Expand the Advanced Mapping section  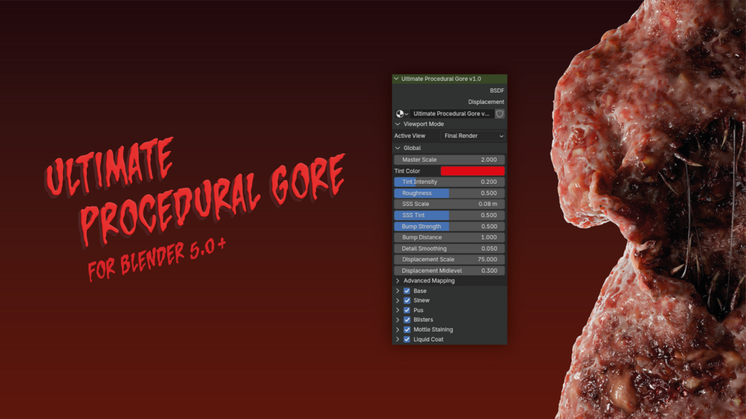point(398,281)
